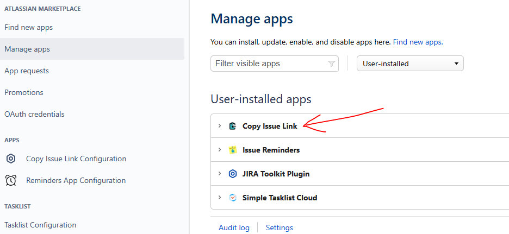The height and width of the screenshot is (234, 509).
Task: Open Copy Issue Link Configuration page
Action: tap(76, 159)
